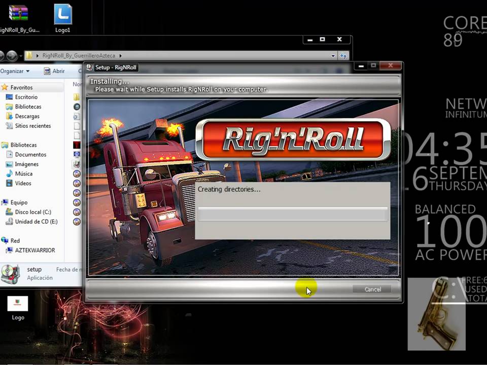Click the Installing... header text
The width and height of the screenshot is (487, 365).
click(x=110, y=81)
